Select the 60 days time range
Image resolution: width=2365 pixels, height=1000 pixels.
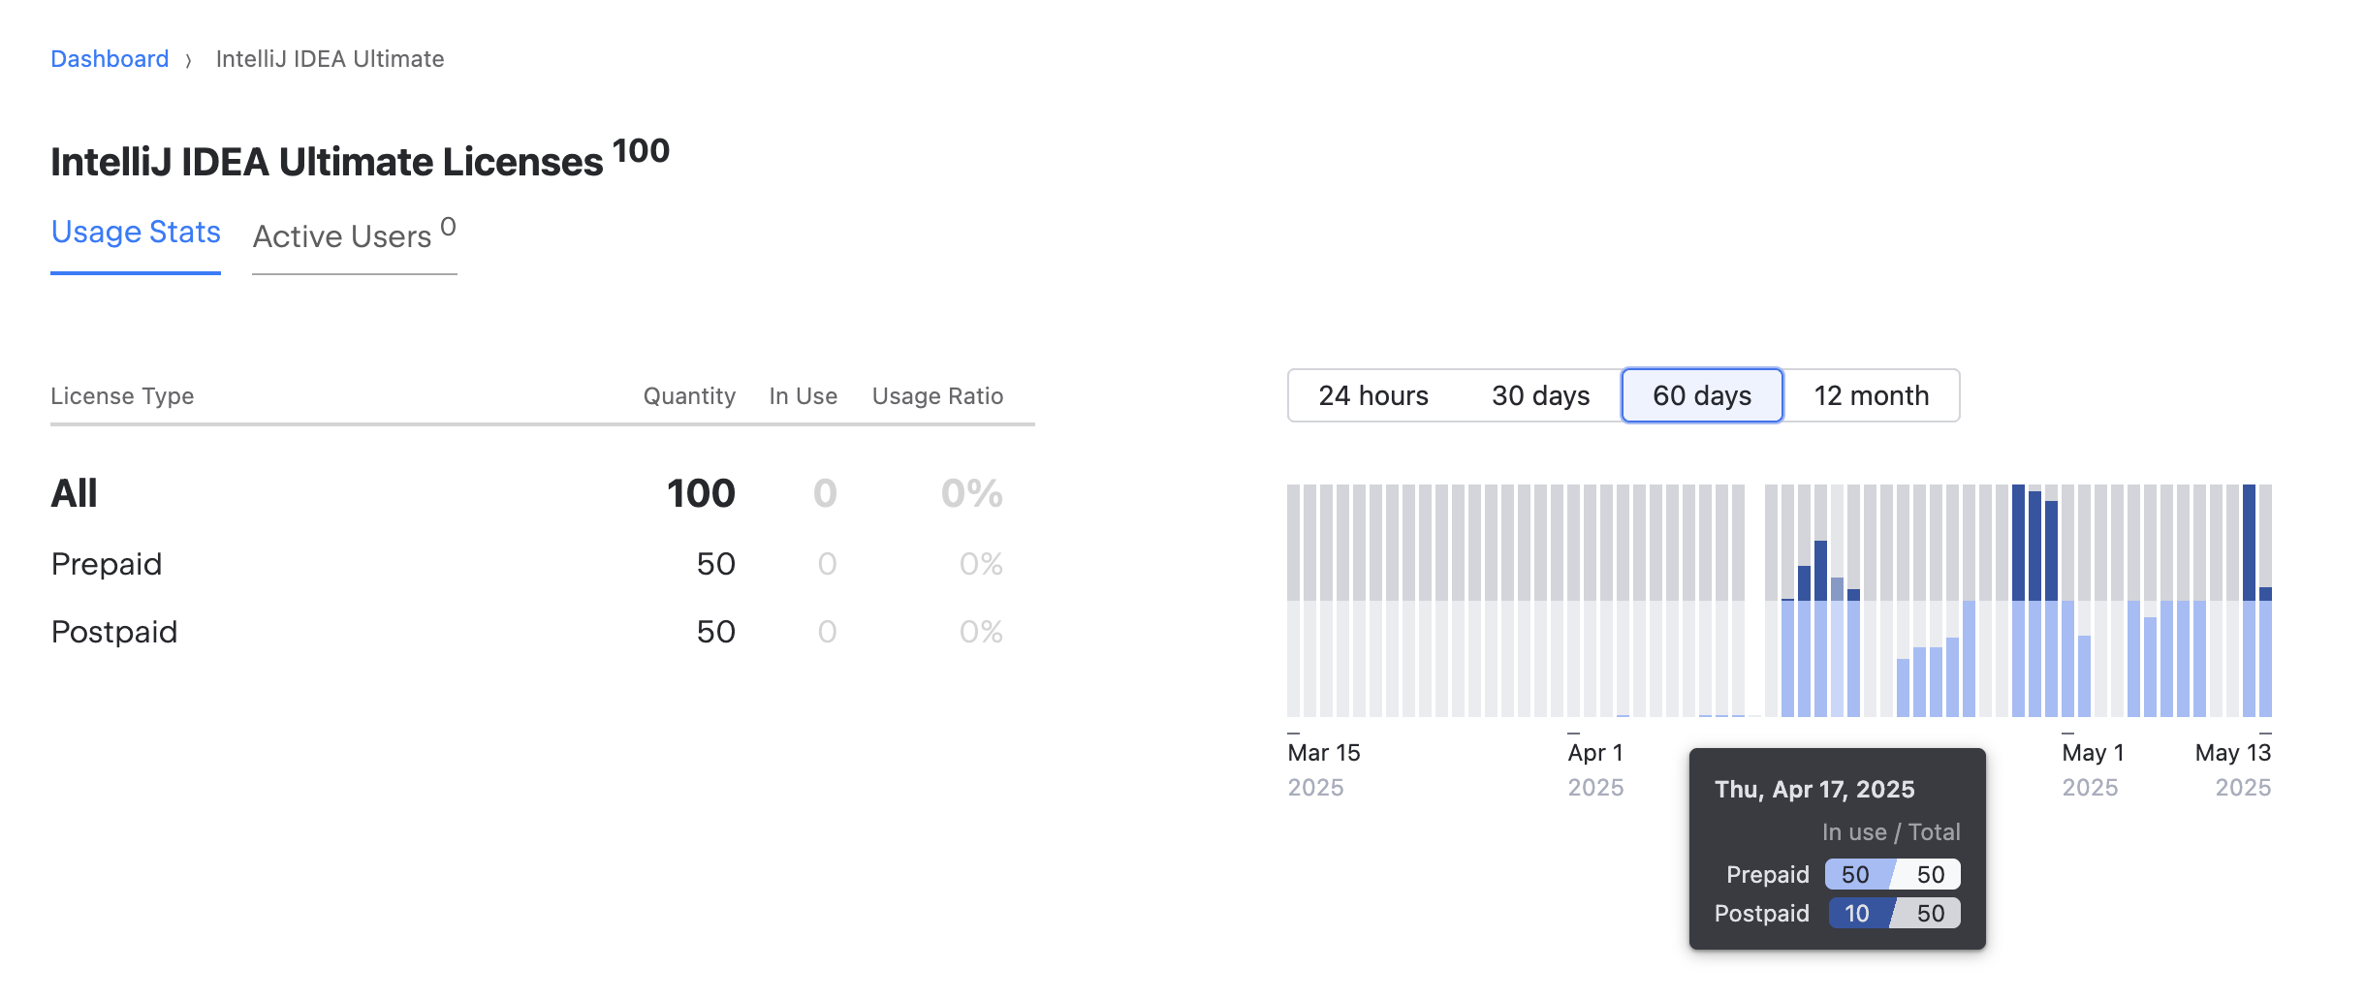click(x=1700, y=395)
